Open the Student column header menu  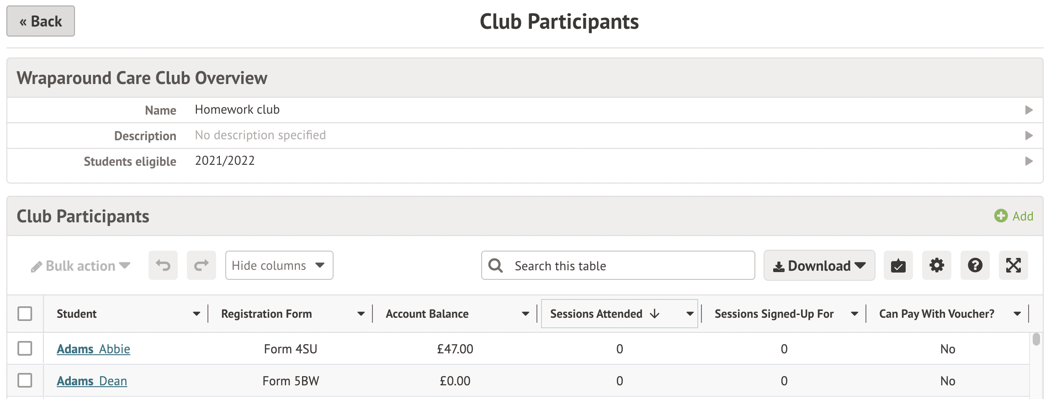(196, 314)
